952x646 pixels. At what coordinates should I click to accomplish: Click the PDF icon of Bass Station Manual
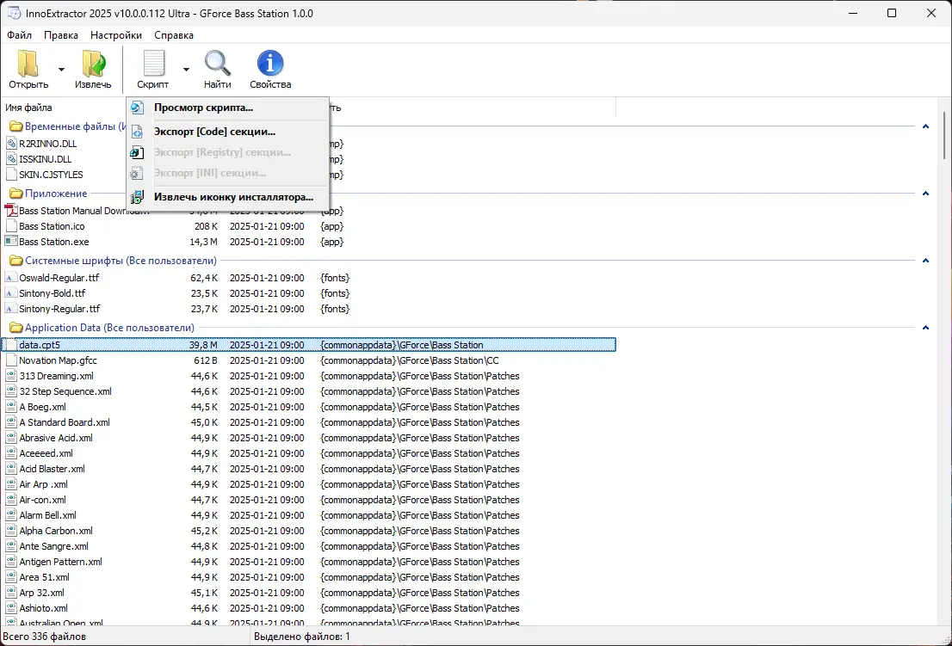(11, 211)
